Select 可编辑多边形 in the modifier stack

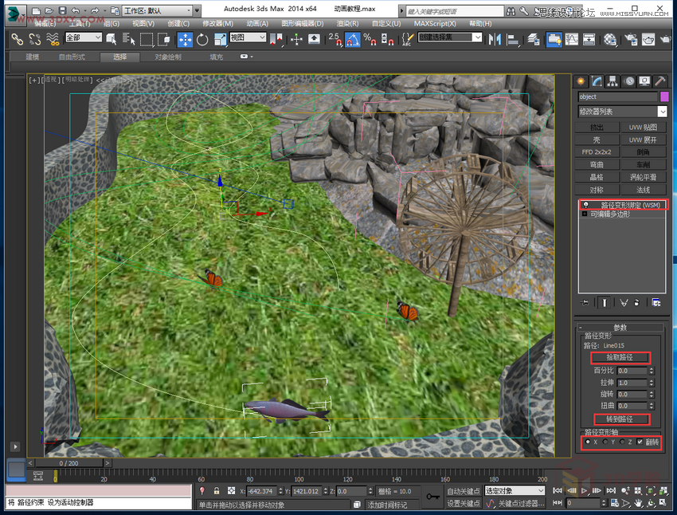coord(609,214)
